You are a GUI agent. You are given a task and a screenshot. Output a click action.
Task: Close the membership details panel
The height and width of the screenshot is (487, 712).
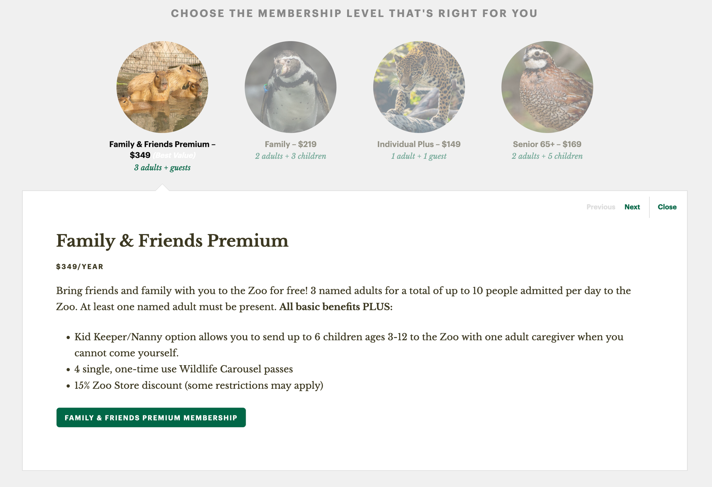[x=667, y=207]
